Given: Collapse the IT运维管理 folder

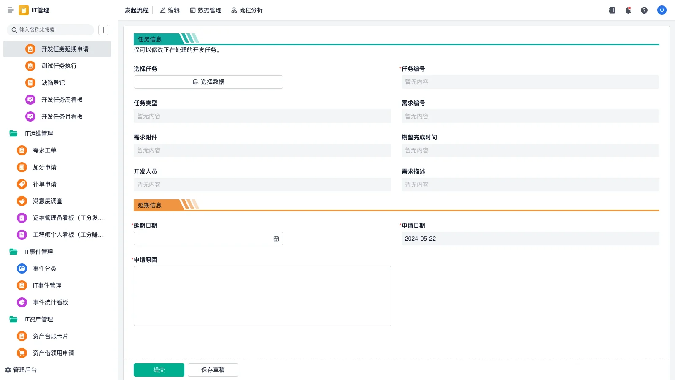Looking at the screenshot, I should (13, 133).
